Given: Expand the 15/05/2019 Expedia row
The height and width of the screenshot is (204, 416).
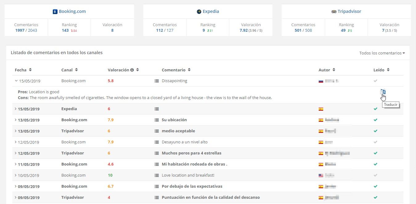Looking at the screenshot, I should (x=16, y=109).
